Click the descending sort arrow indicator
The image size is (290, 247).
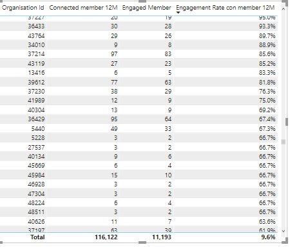click(x=178, y=13)
